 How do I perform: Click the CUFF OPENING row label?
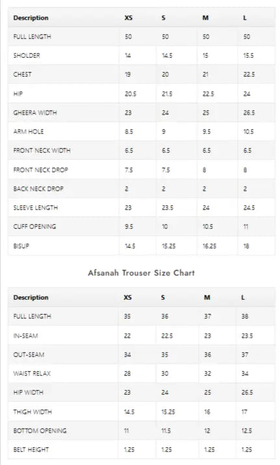(34, 226)
